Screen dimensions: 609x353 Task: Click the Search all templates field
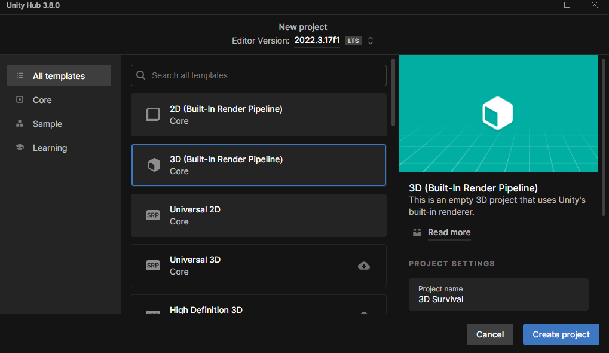(x=259, y=75)
